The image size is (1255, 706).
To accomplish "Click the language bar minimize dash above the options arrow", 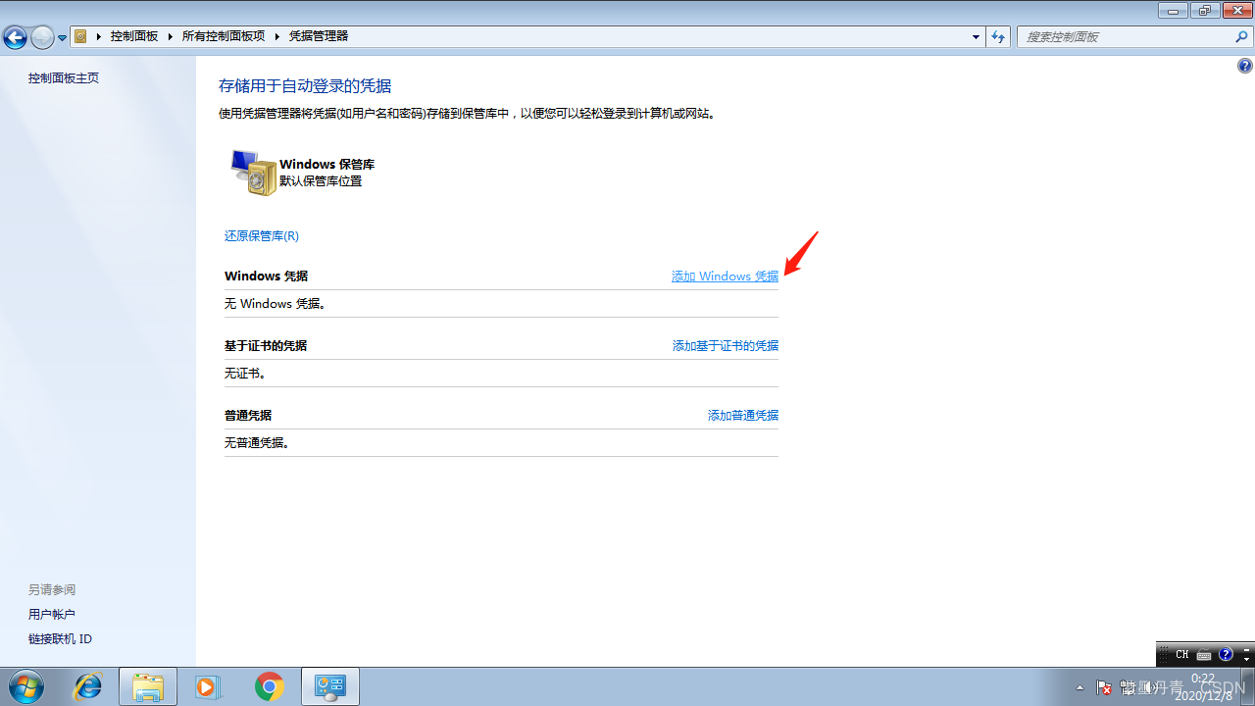I will (x=1247, y=649).
